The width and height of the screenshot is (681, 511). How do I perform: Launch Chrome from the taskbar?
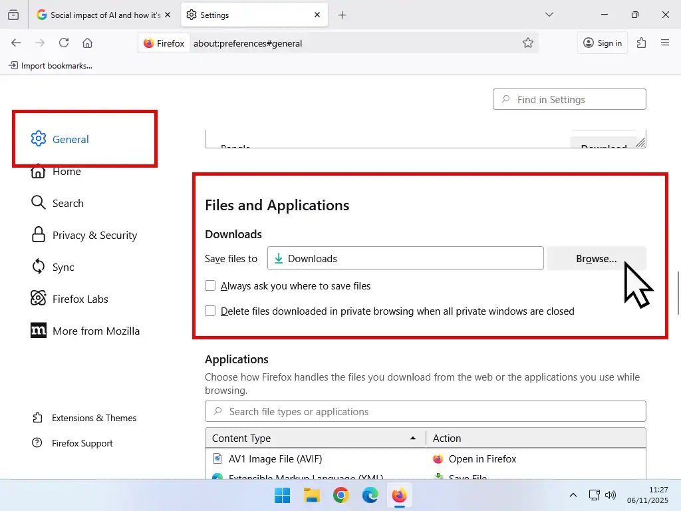pos(340,495)
